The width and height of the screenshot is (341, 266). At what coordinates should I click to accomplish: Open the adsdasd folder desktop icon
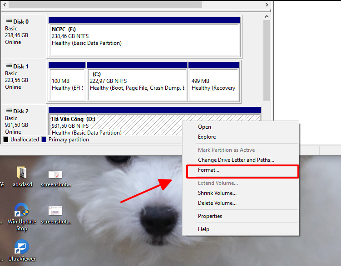(x=22, y=176)
